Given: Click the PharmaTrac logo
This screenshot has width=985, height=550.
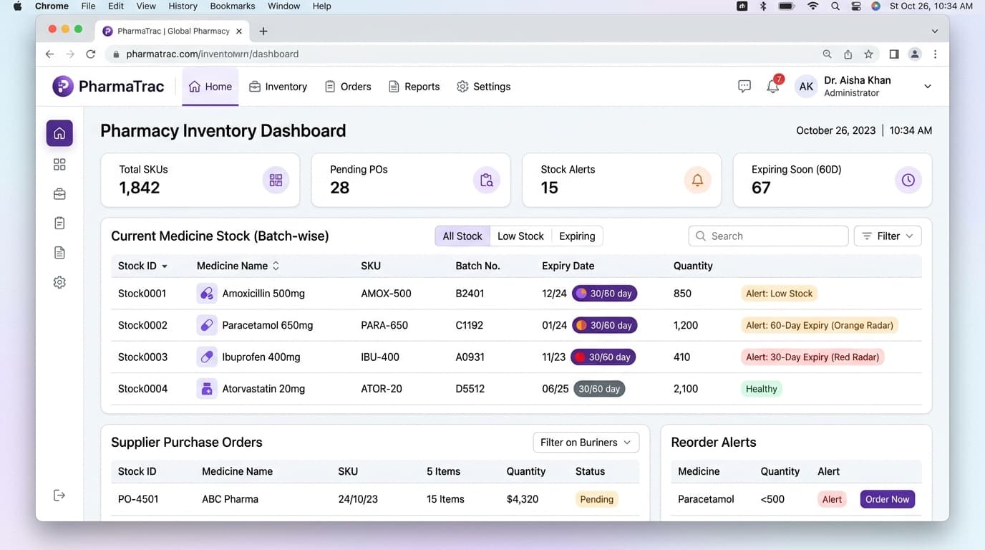Looking at the screenshot, I should [108, 87].
